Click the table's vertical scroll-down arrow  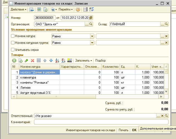166,92
